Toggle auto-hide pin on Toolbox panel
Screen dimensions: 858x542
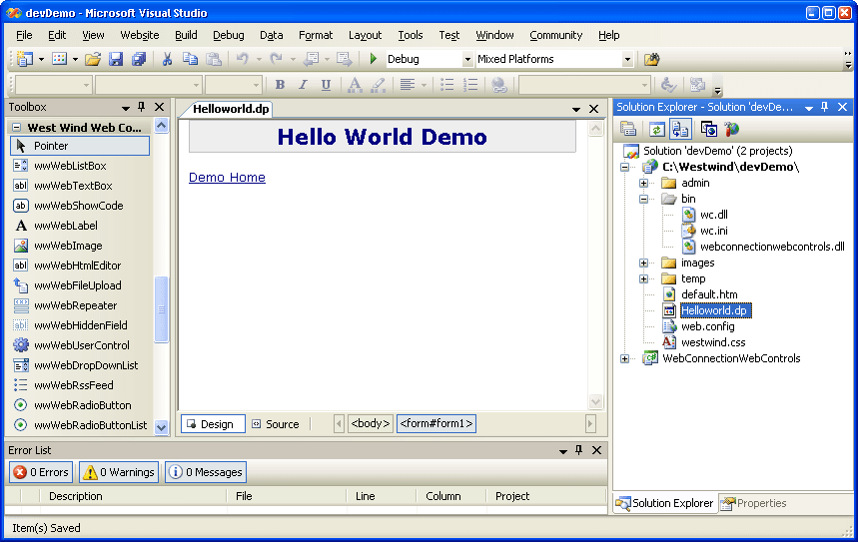[x=141, y=107]
